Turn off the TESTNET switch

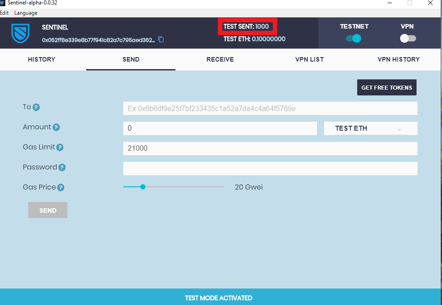click(x=354, y=38)
